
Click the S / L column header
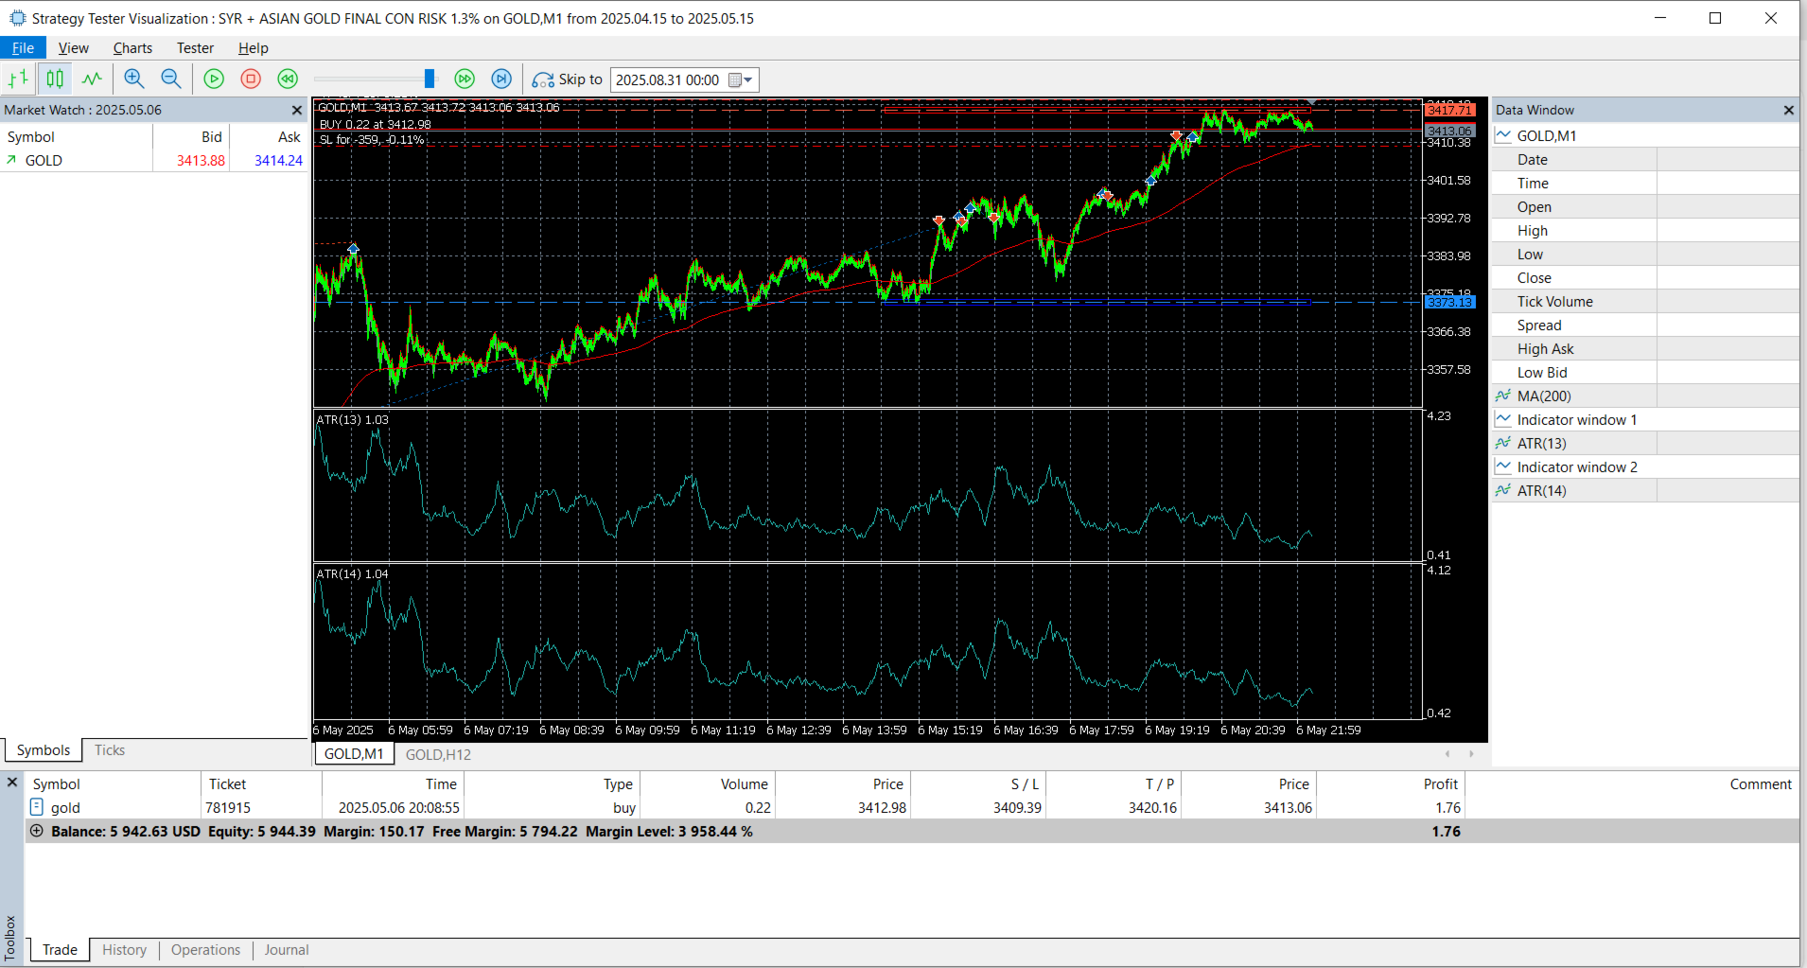(978, 784)
